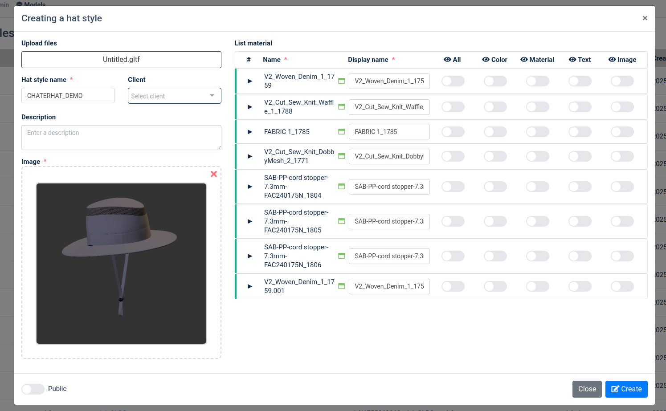
Task: Click the Untitled.gltf upload file box
Action: pos(121,60)
